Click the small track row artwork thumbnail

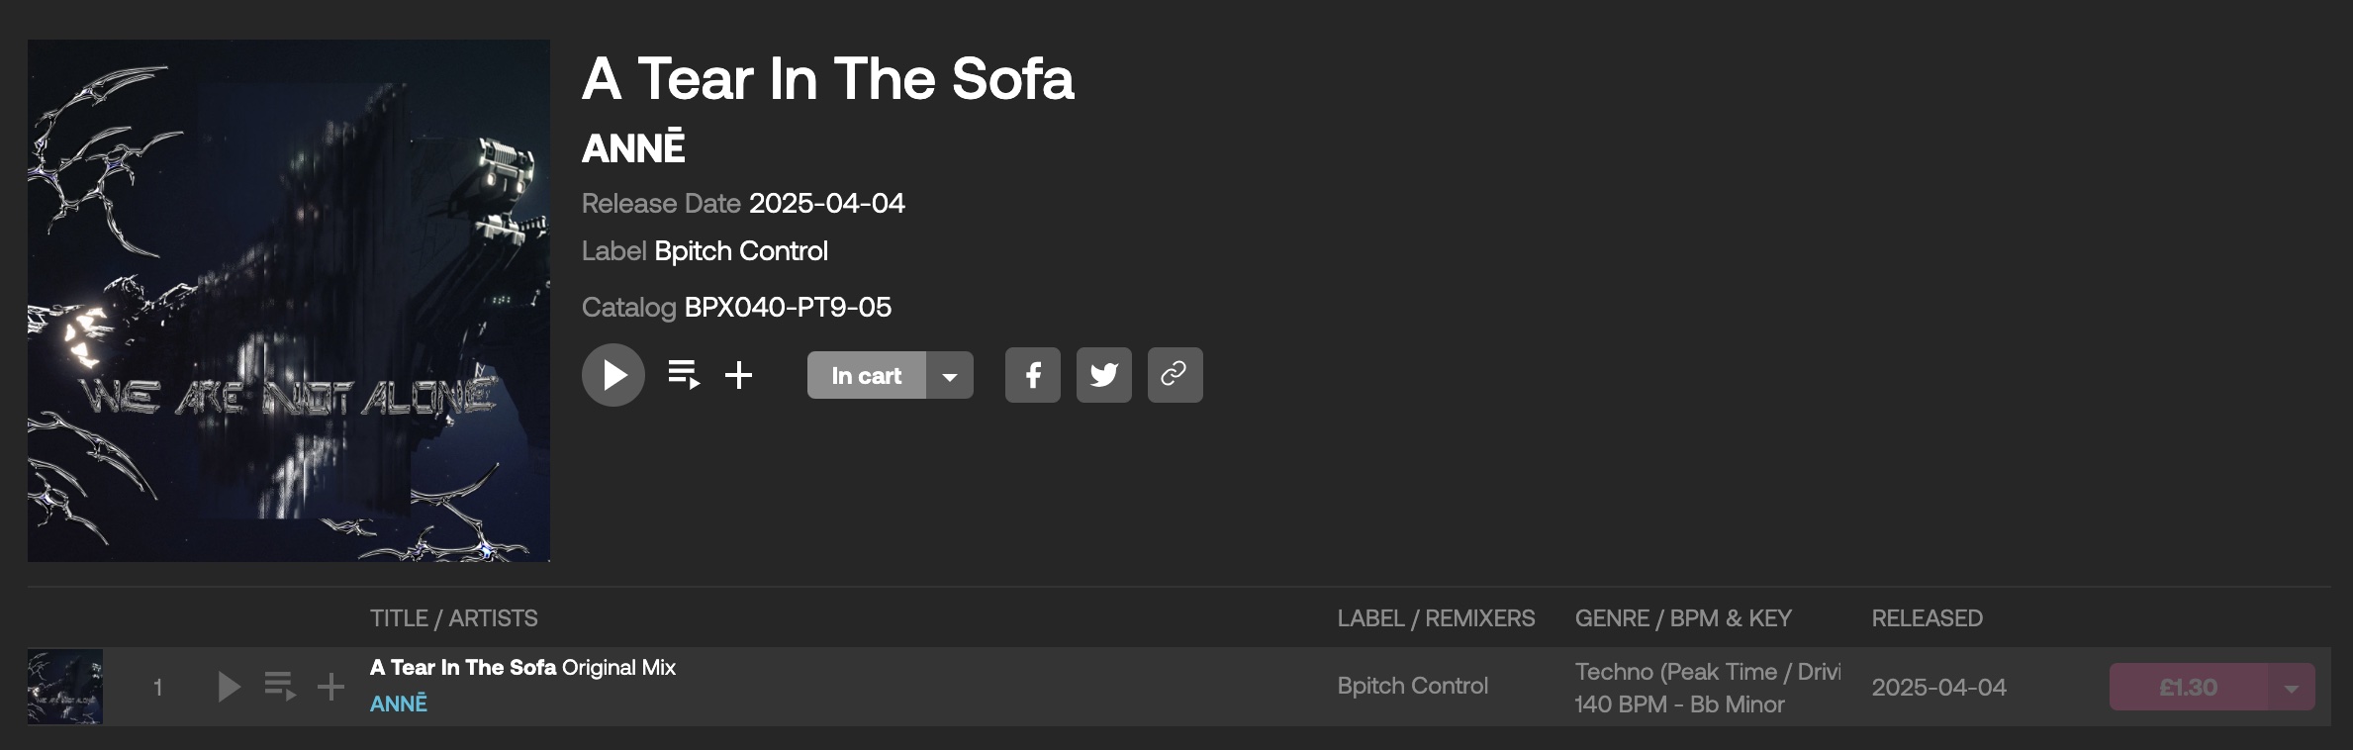click(65, 687)
